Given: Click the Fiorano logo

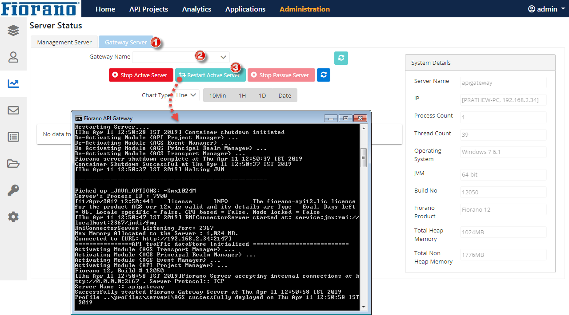Looking at the screenshot, I should 40,8.
